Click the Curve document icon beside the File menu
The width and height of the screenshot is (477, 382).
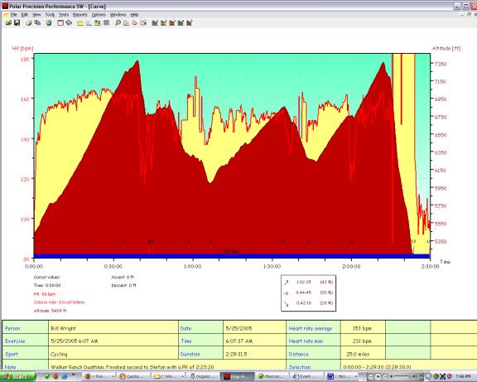(x=6, y=15)
